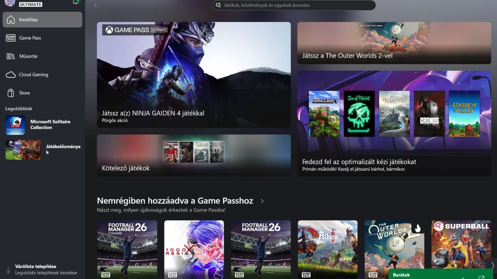Click the search magnifier icon
The image size is (497, 279).
click(218, 5)
